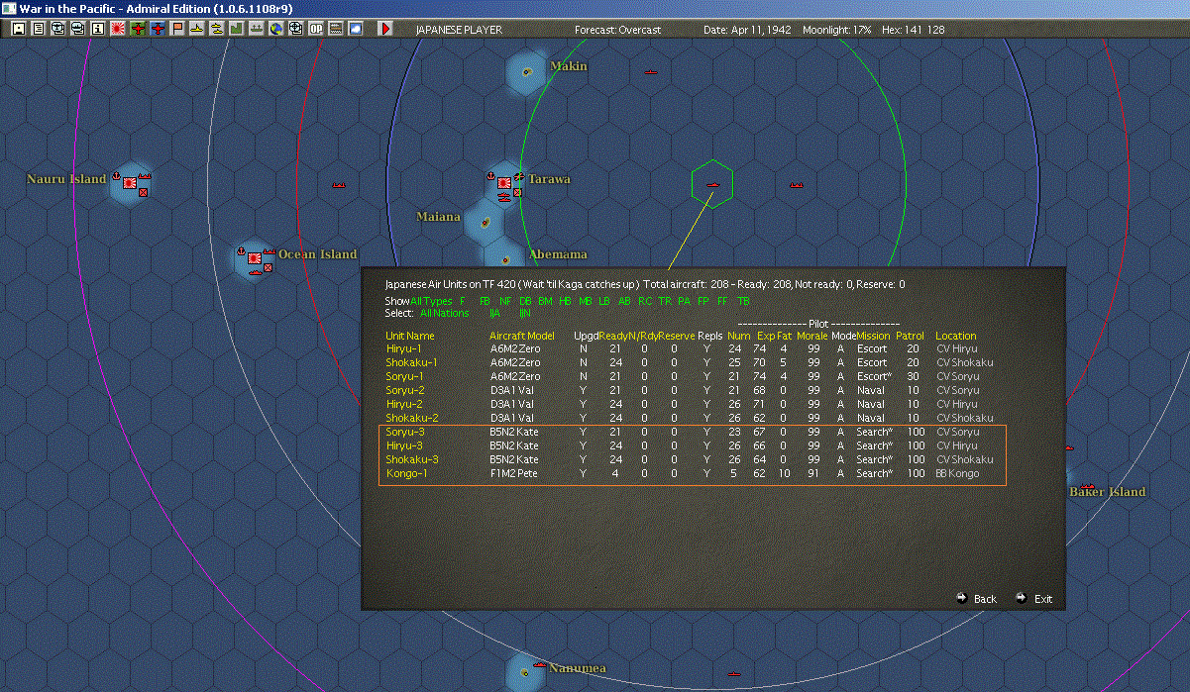1190x692 pixels.
Task: Select the Tarawa base flag icon
Action: (503, 183)
